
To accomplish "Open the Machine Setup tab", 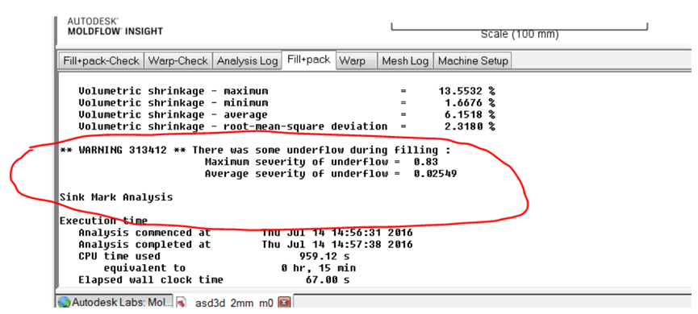I will 473,61.
